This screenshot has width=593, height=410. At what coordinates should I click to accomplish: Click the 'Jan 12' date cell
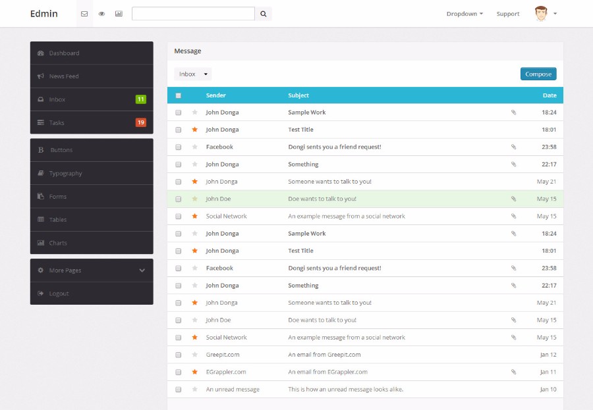click(x=548, y=355)
